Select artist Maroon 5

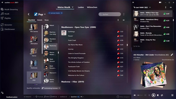50,74
